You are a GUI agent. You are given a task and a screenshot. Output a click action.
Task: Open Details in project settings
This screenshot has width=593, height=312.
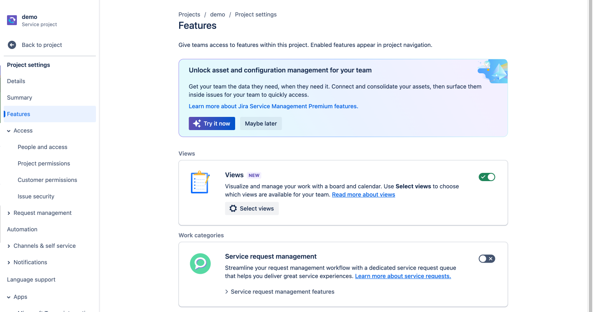click(x=50, y=81)
